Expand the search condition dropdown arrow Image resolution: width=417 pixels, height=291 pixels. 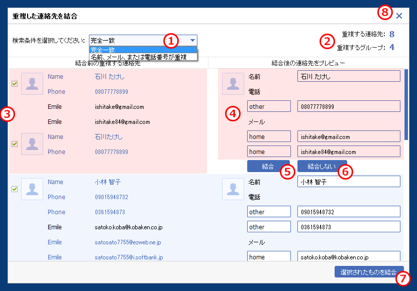(x=192, y=41)
